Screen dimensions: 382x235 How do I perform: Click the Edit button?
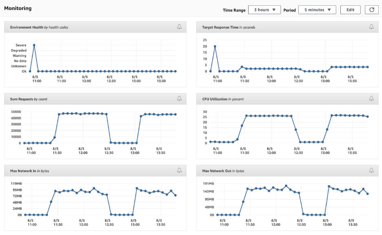click(350, 10)
